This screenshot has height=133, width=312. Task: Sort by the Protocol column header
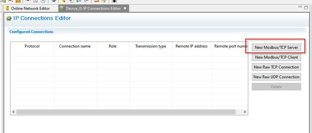(x=32, y=46)
